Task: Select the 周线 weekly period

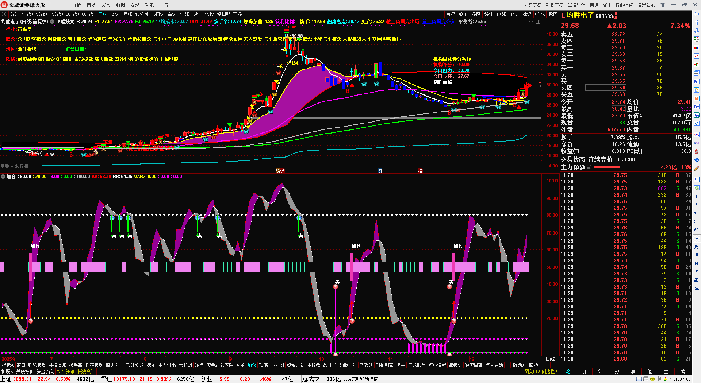Action: pyautogui.click(x=115, y=14)
